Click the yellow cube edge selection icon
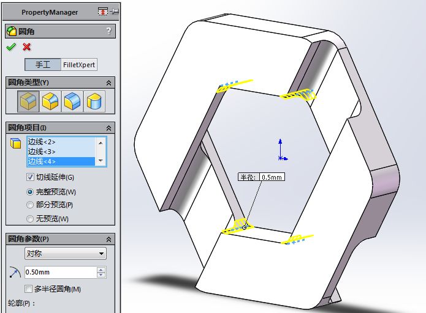This screenshot has width=426, height=313. coord(15,143)
